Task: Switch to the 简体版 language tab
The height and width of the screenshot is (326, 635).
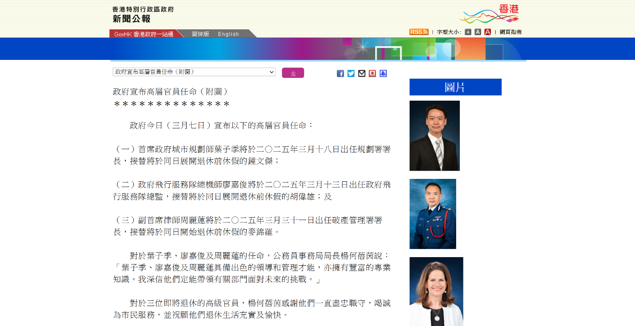Action: [x=201, y=34]
